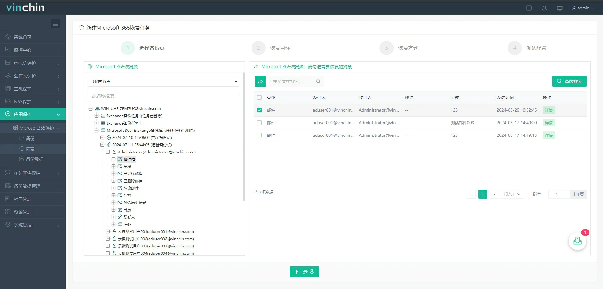The width and height of the screenshot is (603, 289).
Task: Check the mail row dated 2024-05-17 14:19:15
Action: [x=259, y=135]
